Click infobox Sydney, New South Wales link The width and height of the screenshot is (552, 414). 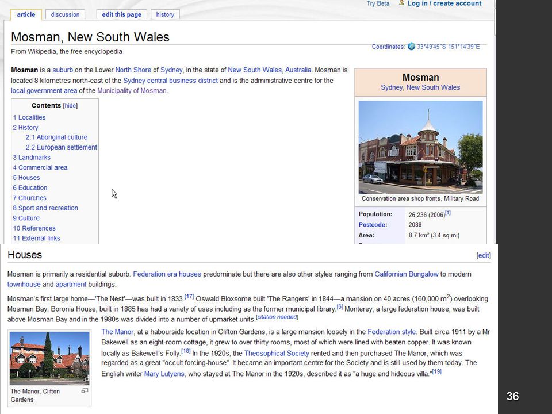[420, 87]
